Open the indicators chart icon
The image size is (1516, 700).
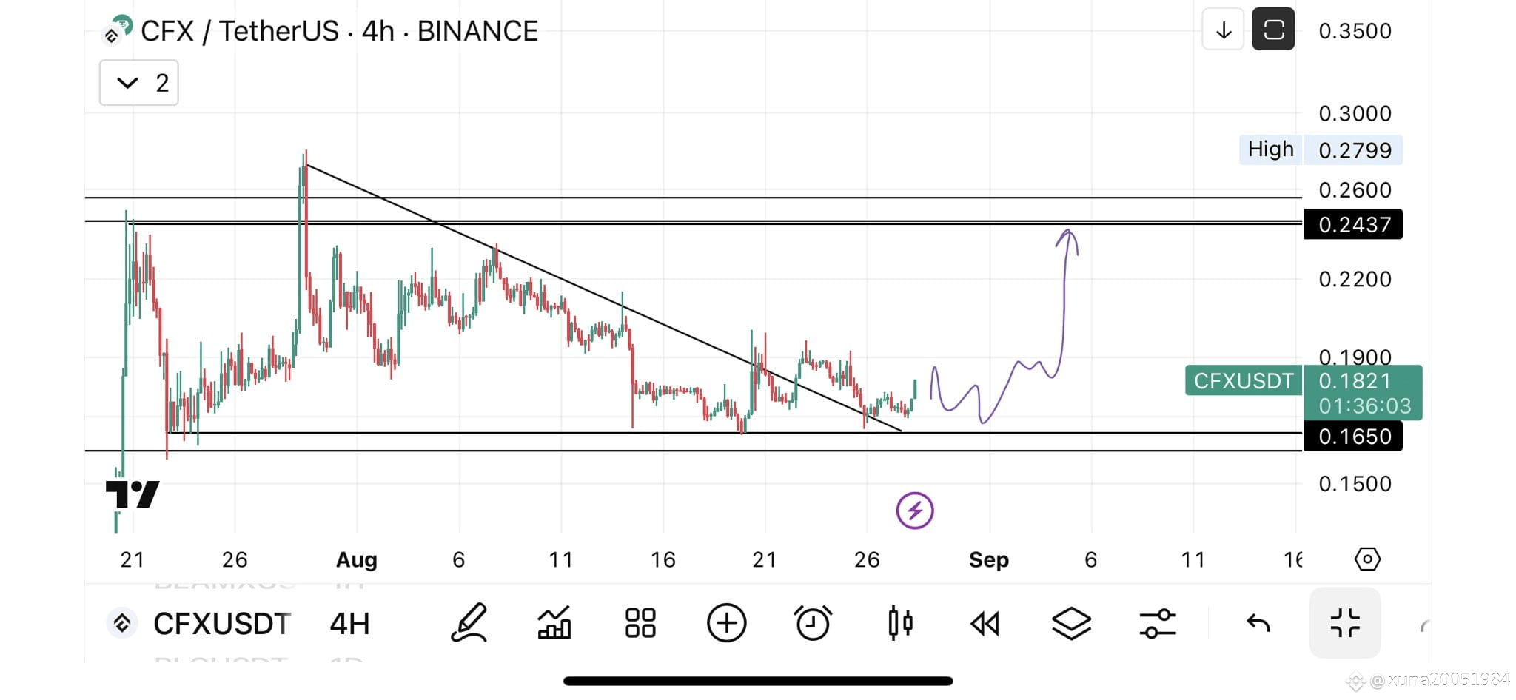click(554, 623)
